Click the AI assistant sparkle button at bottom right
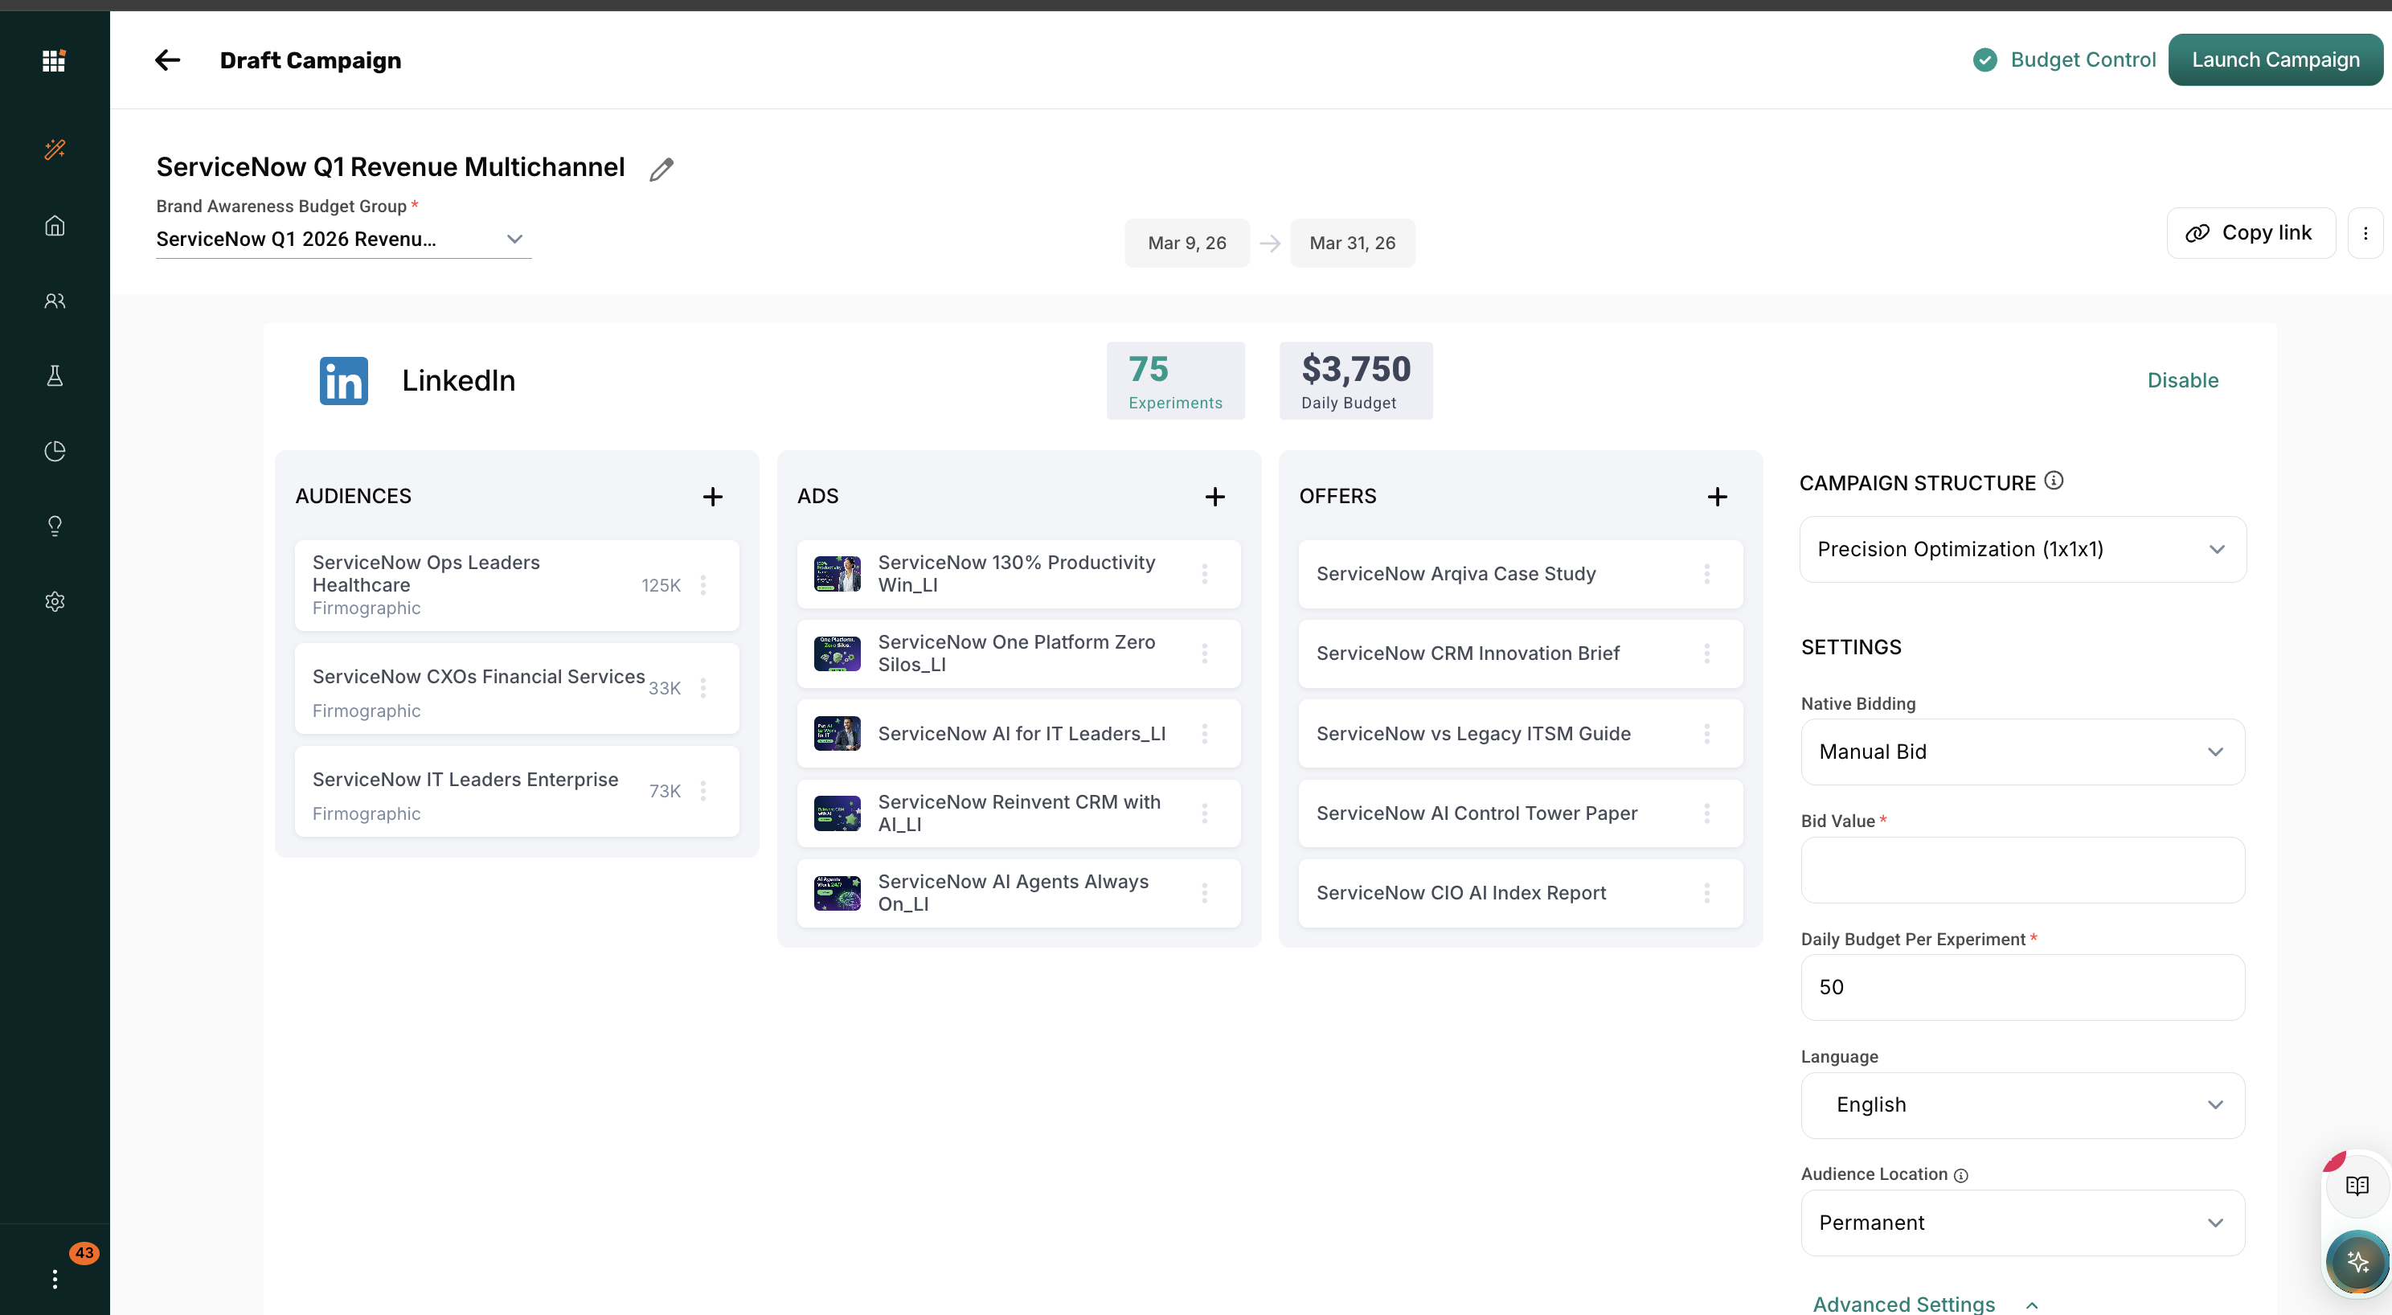2392x1315 pixels. (2357, 1262)
